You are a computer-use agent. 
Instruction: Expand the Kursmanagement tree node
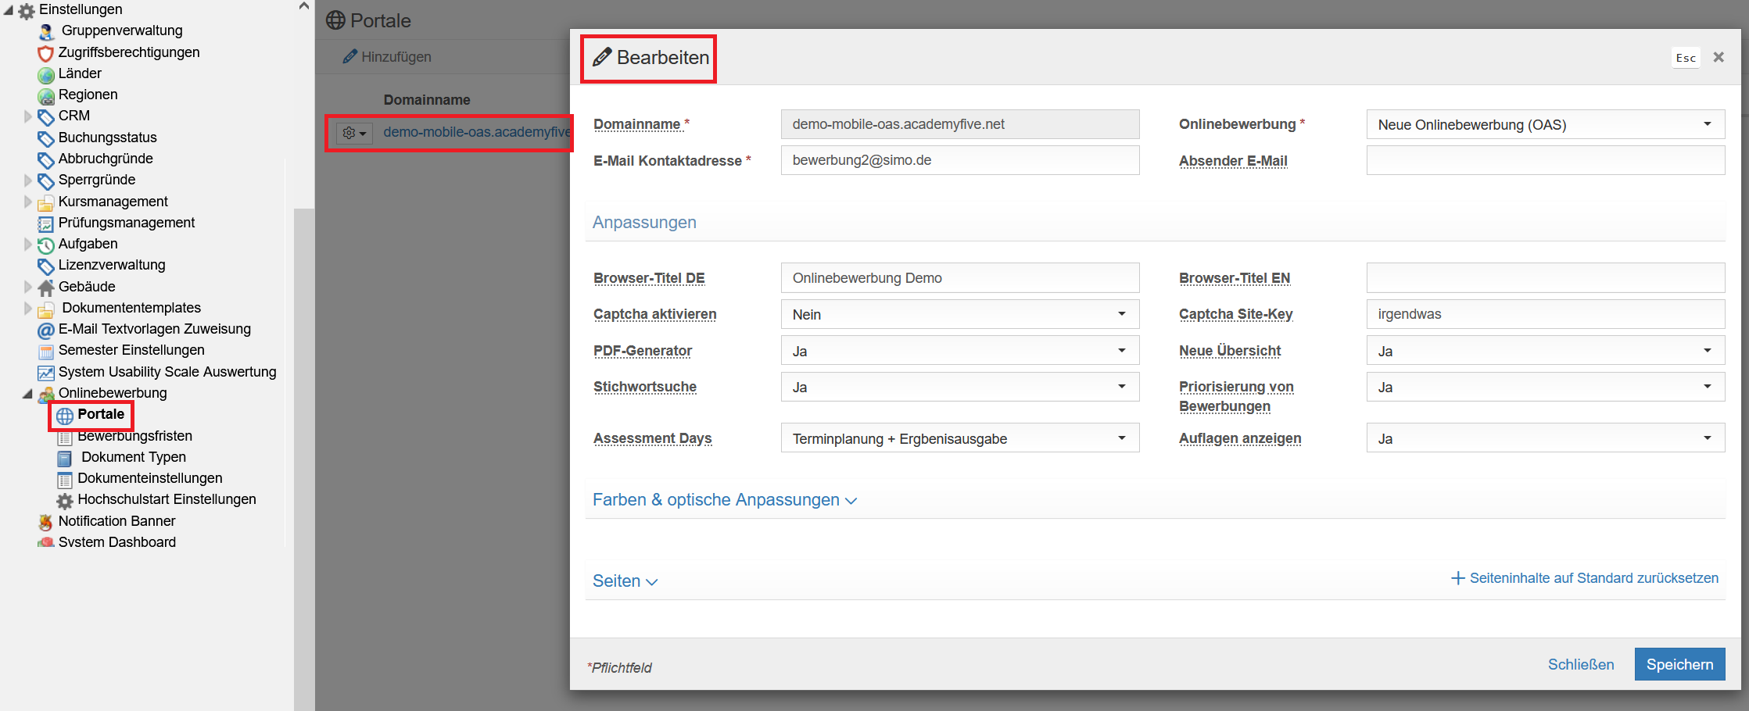click(28, 202)
